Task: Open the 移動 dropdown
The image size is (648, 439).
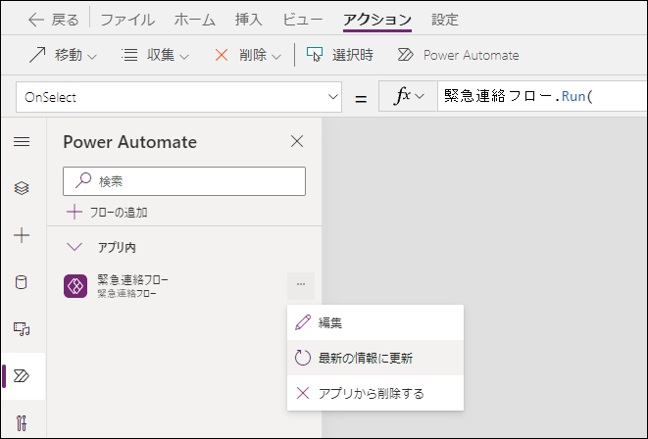Action: click(63, 55)
